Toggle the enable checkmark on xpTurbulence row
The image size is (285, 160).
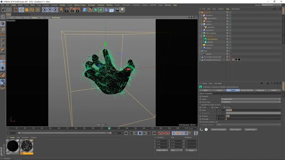click(x=230, y=39)
